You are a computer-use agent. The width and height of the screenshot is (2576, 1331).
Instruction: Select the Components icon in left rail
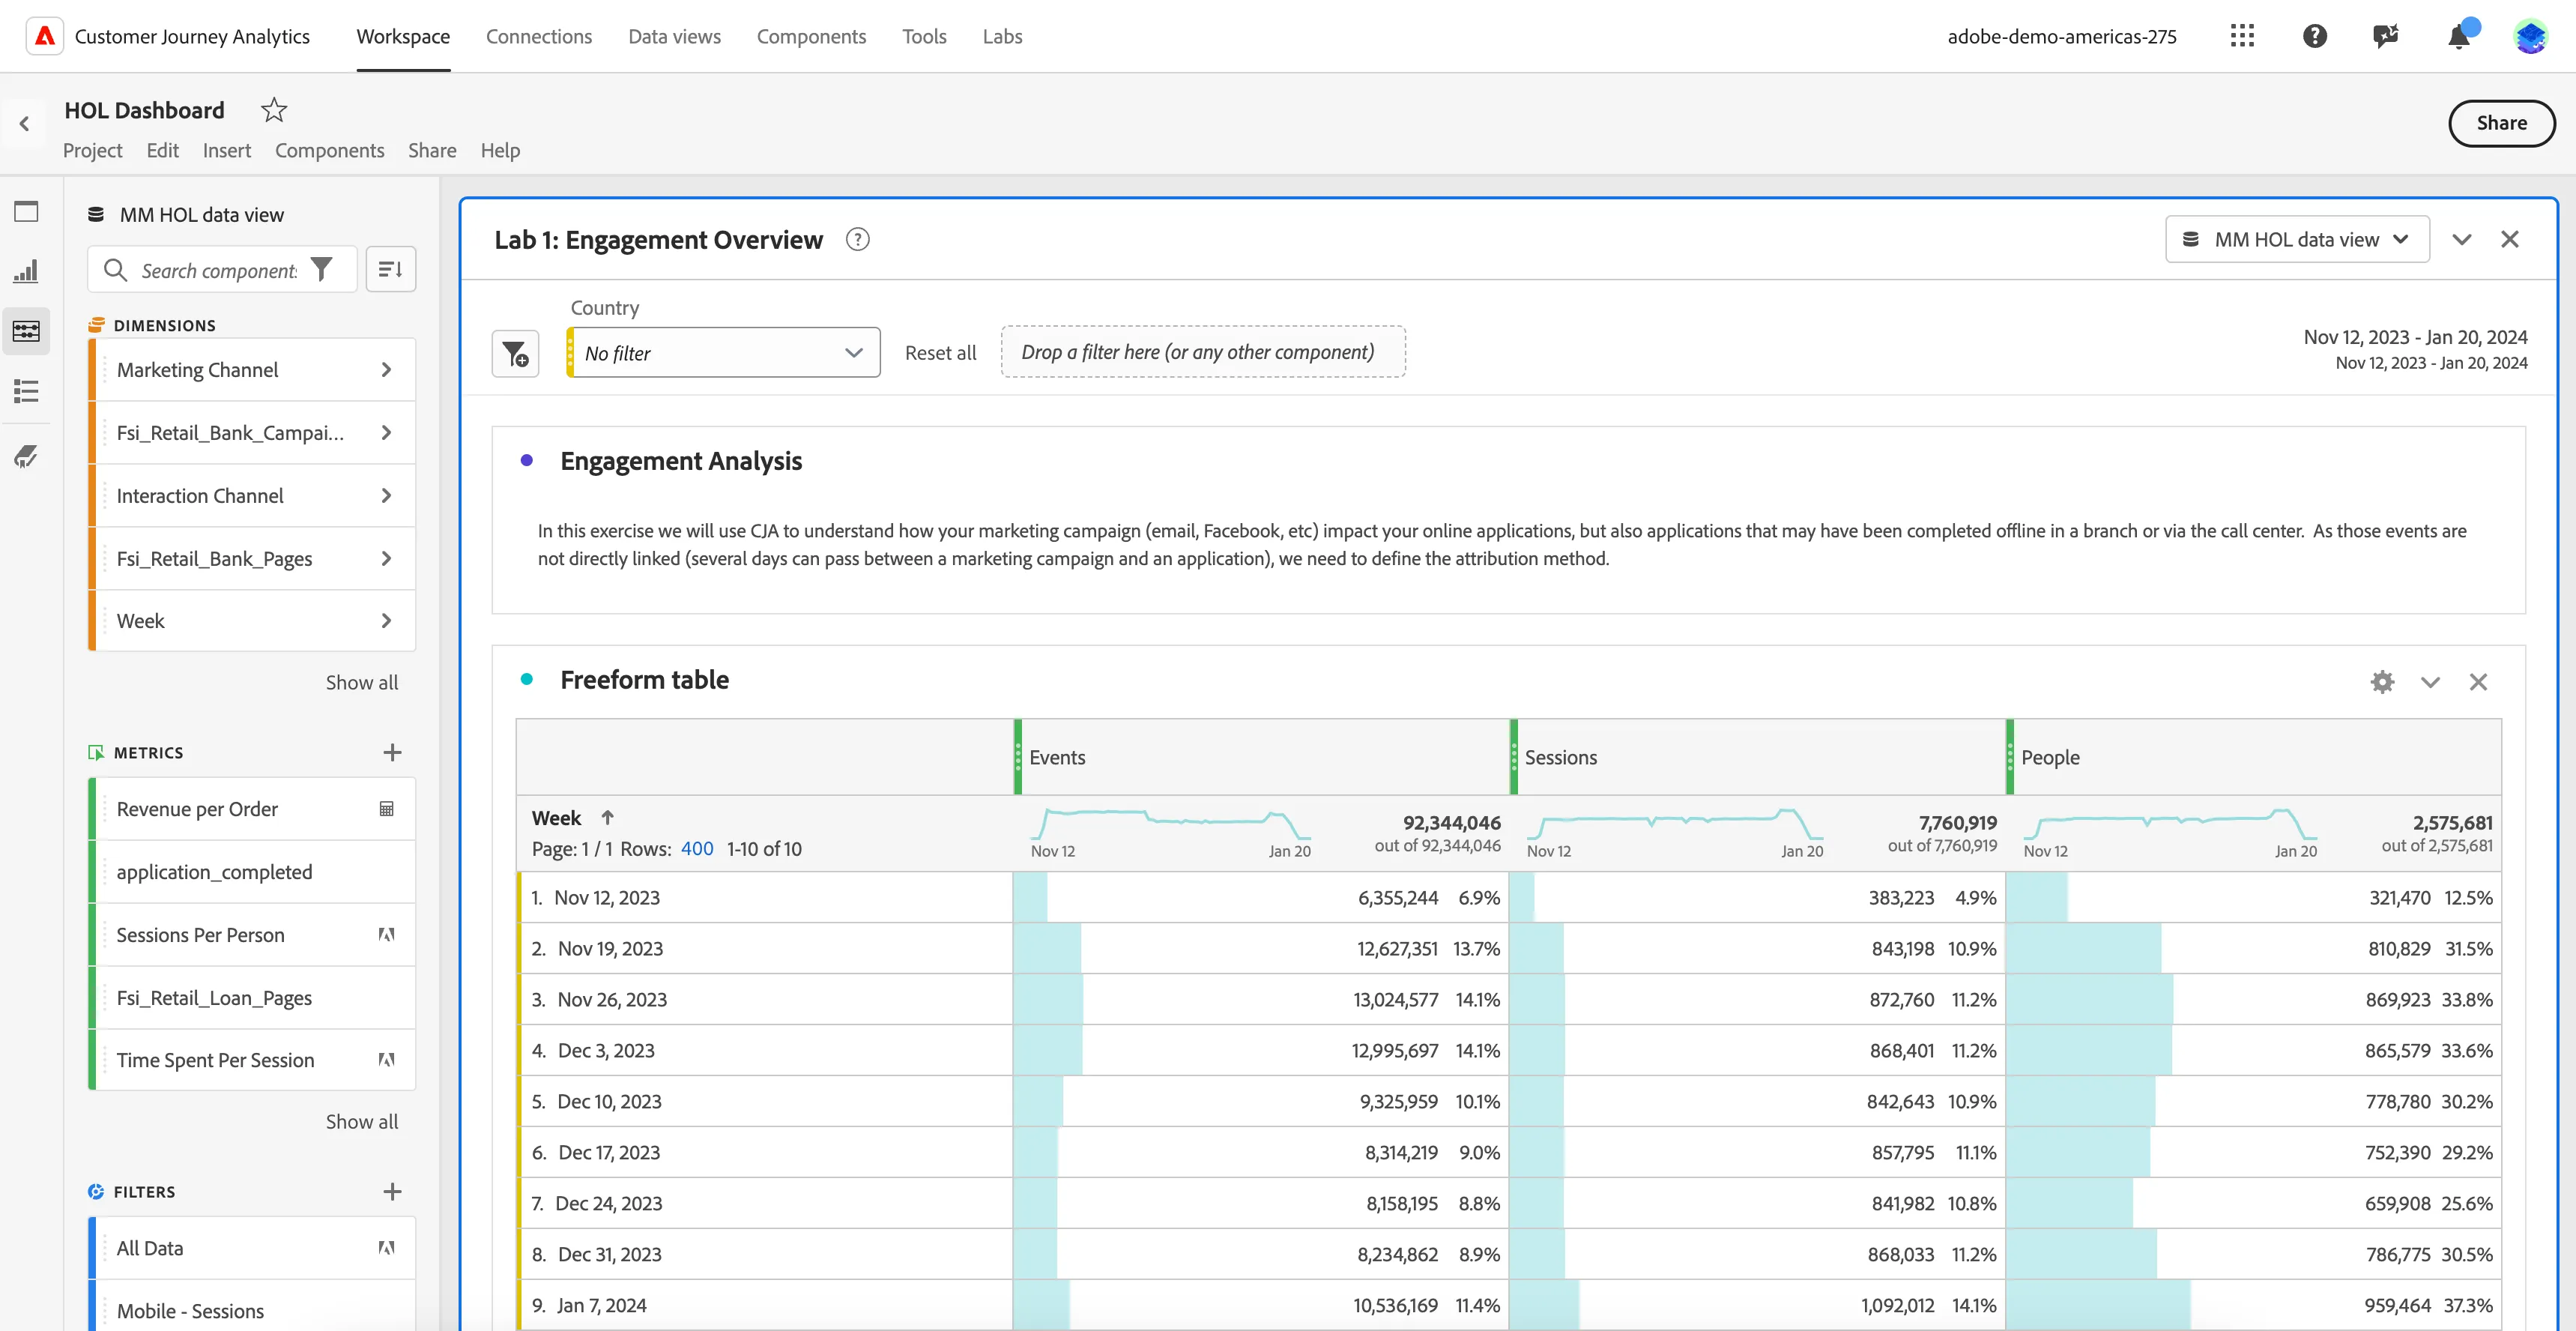(26, 330)
